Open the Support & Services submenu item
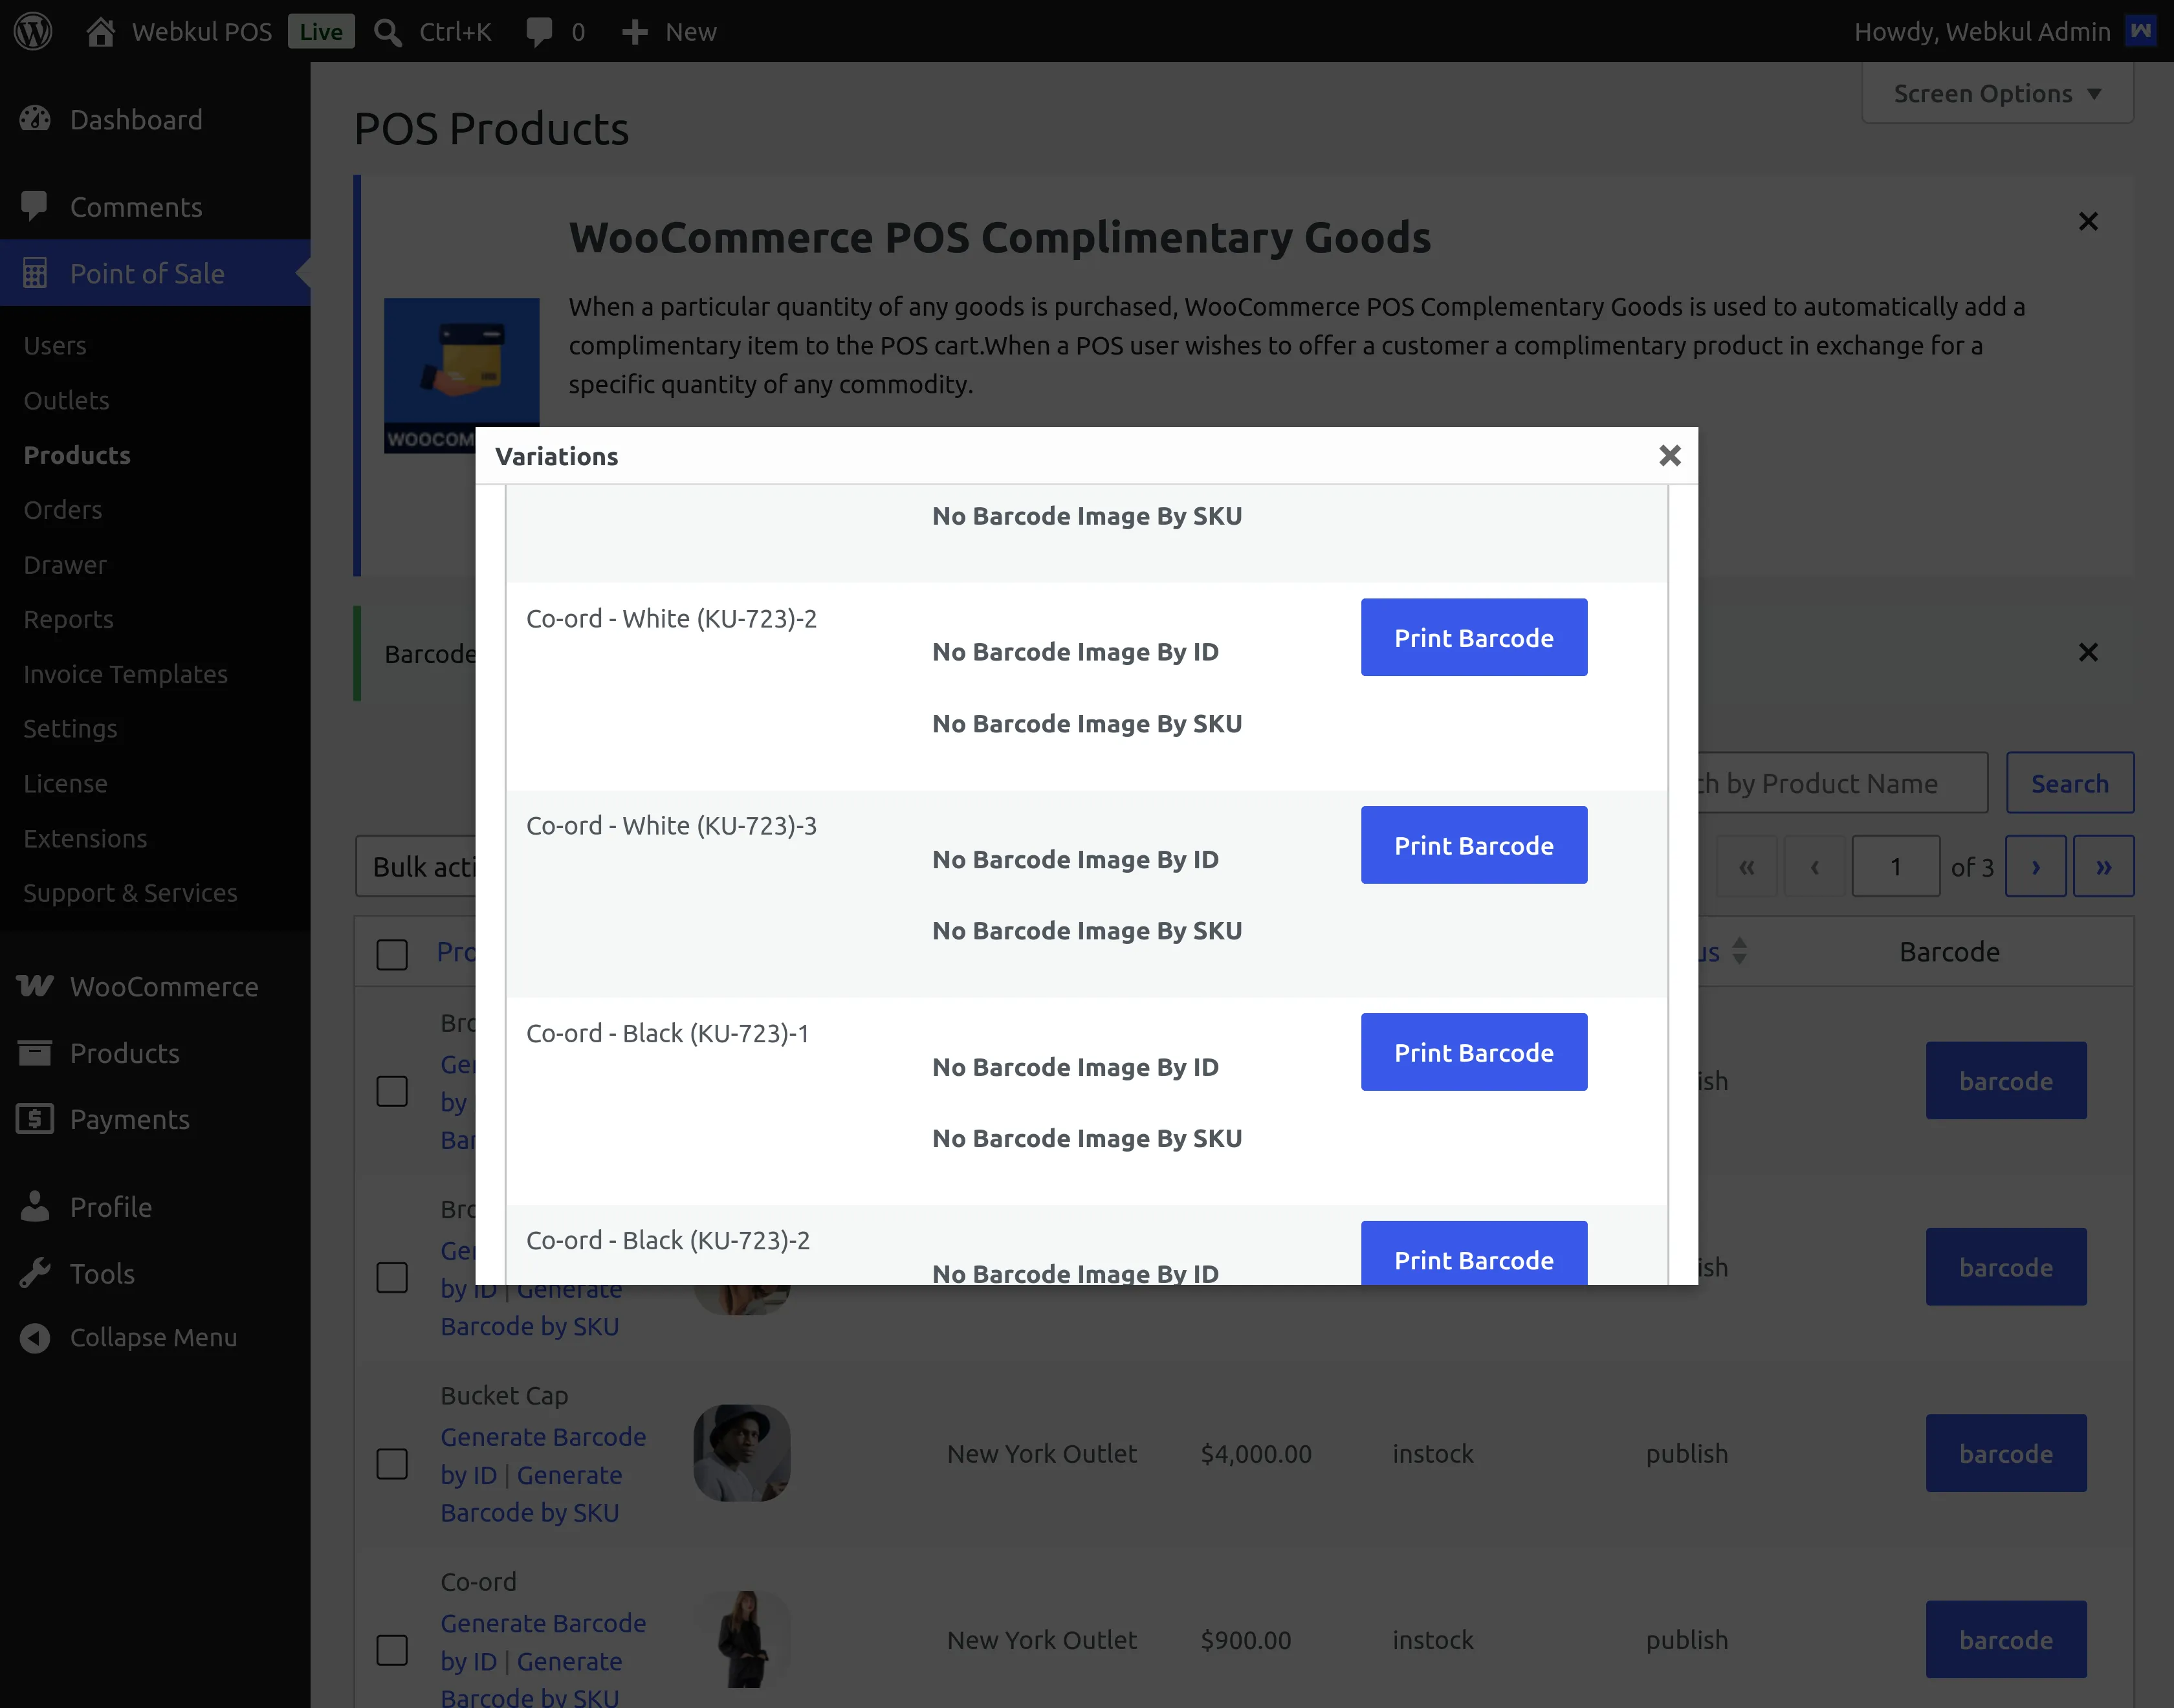 click(x=130, y=892)
